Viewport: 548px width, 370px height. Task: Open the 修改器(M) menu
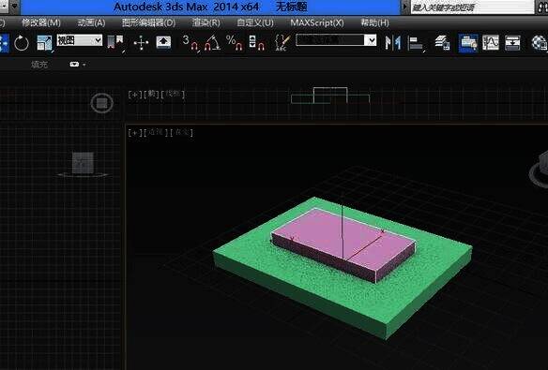pyautogui.click(x=41, y=22)
